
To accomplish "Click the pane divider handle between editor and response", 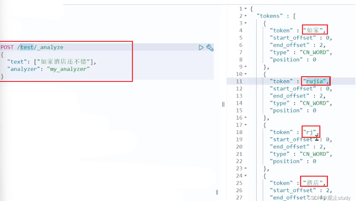I will coord(223,104).
